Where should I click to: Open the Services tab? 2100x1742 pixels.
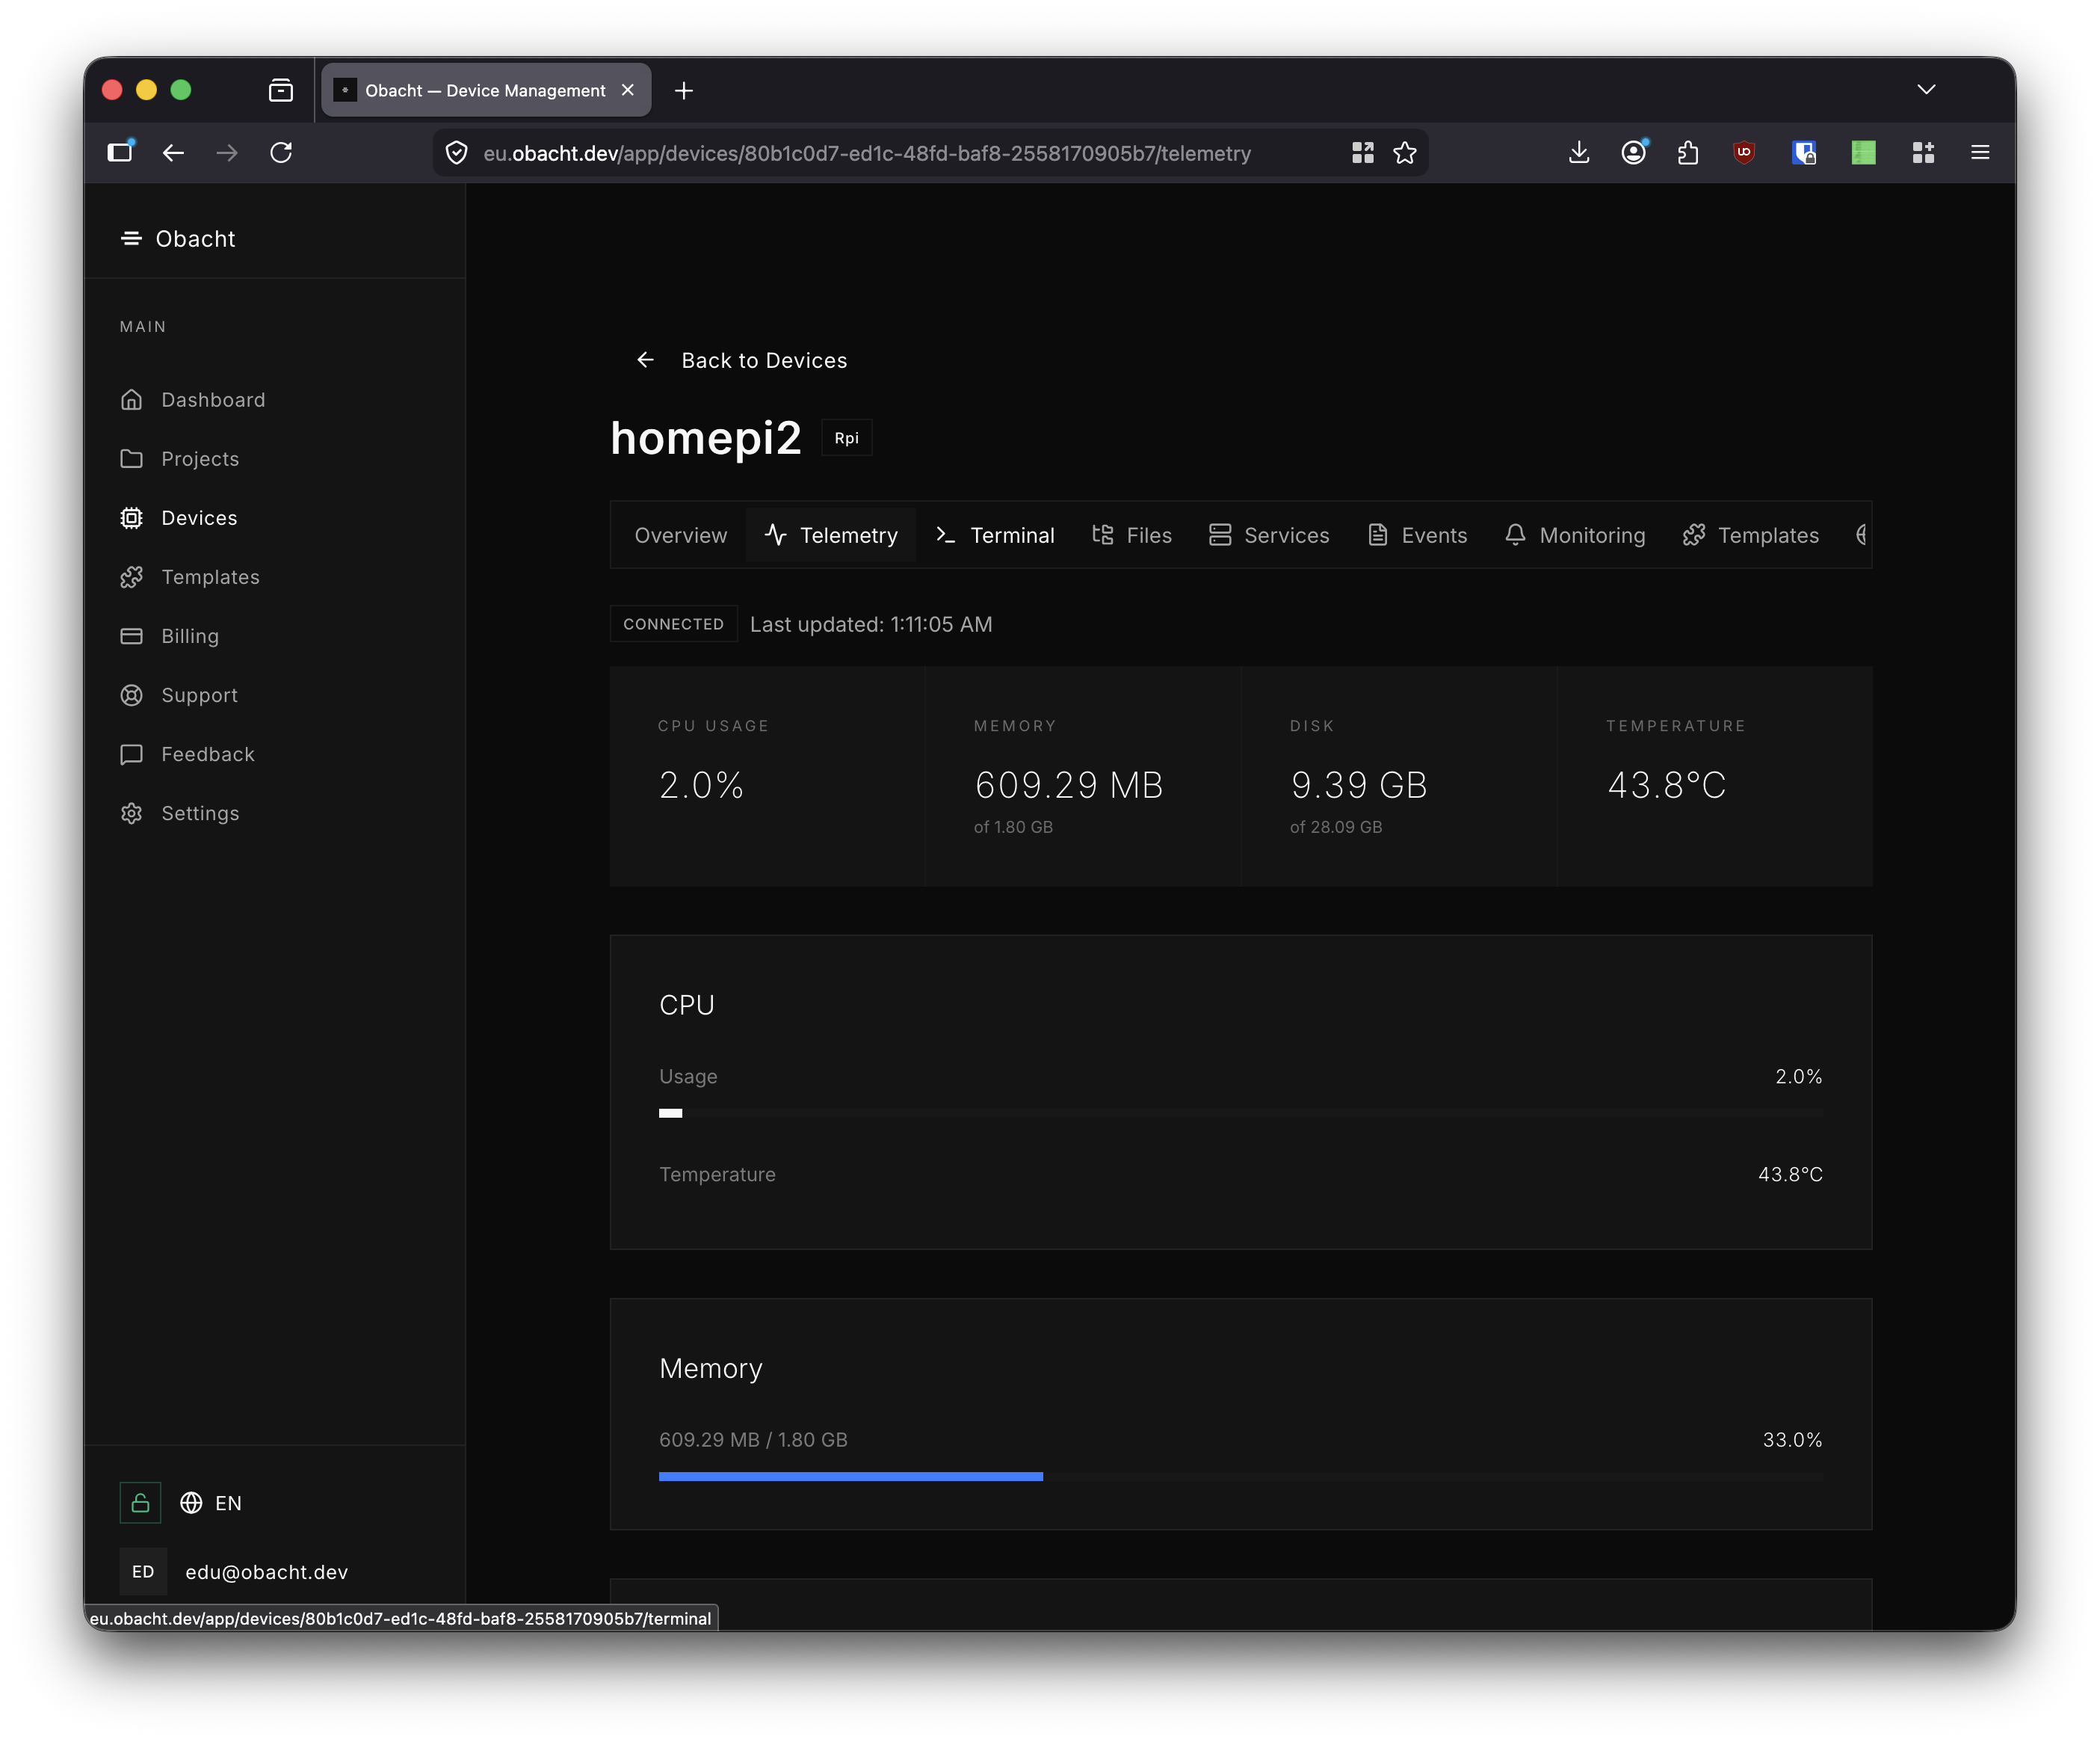(x=1268, y=535)
